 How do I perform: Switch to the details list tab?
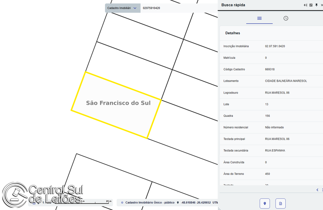tap(259, 18)
